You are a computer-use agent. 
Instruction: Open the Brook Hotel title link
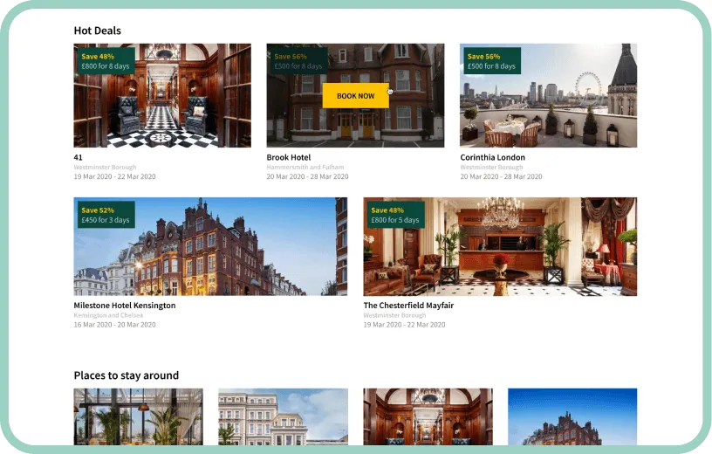pos(288,157)
